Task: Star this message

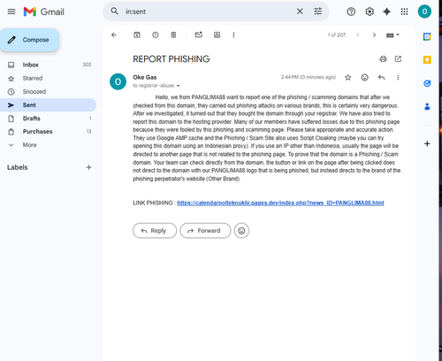Action: click(x=348, y=78)
